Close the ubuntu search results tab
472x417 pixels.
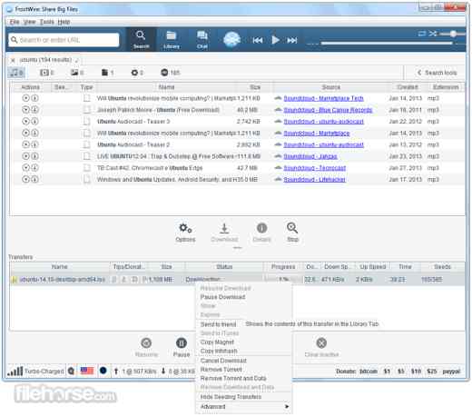[13, 60]
